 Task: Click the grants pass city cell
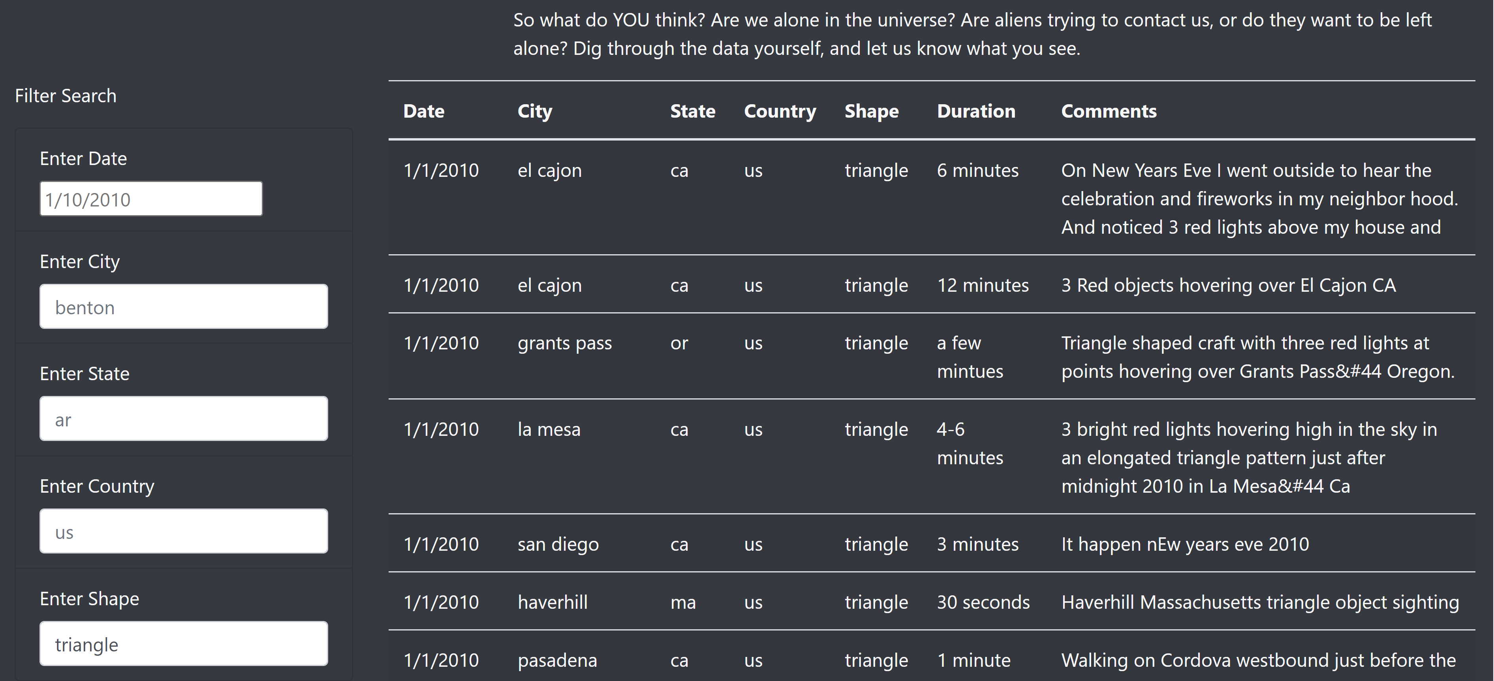point(564,343)
